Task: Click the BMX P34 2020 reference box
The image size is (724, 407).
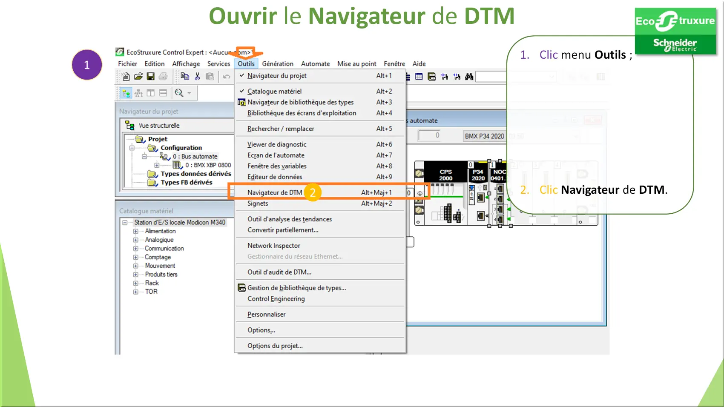Action: (484, 136)
